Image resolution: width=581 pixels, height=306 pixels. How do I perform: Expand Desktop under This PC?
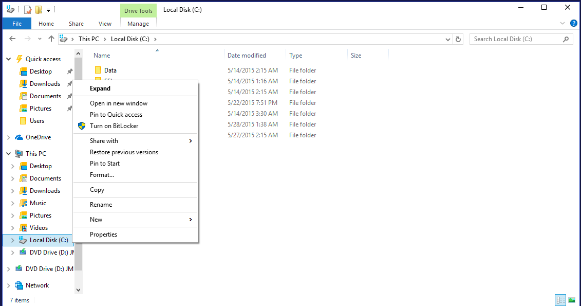point(13,166)
